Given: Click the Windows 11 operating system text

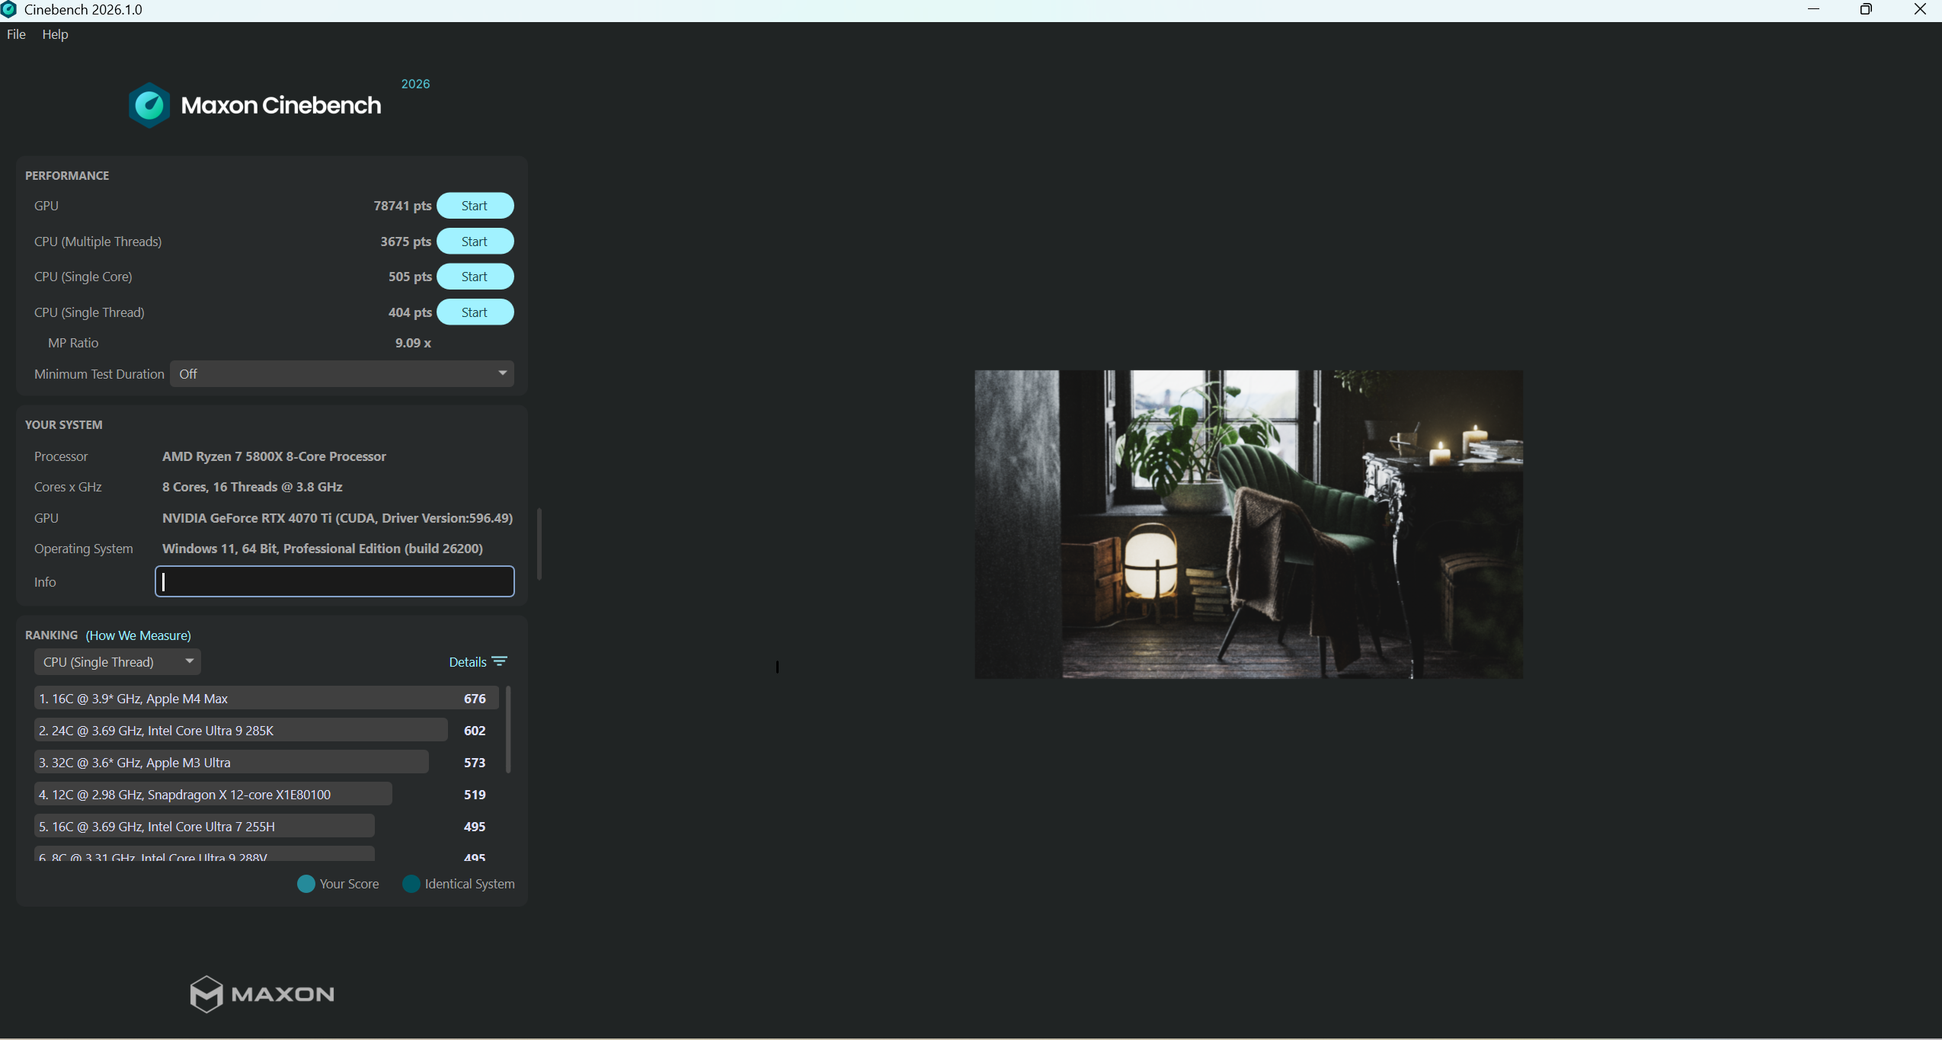Looking at the screenshot, I should [x=322, y=549].
